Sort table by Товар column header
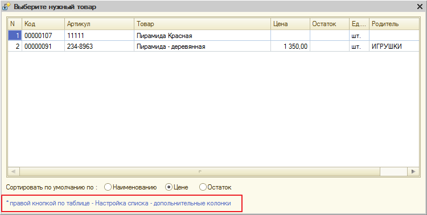This screenshot has width=427, height=215. [202, 24]
